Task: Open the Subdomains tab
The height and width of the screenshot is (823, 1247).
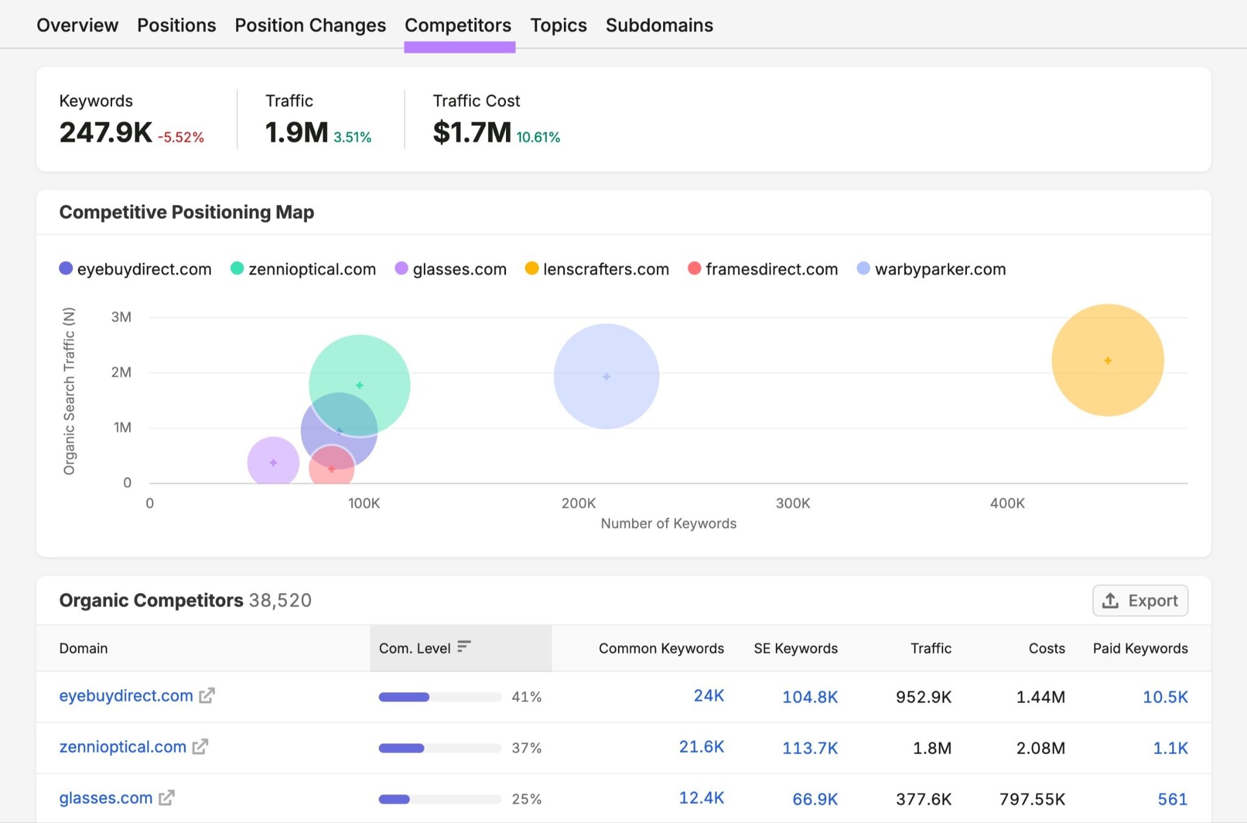Action: (659, 25)
